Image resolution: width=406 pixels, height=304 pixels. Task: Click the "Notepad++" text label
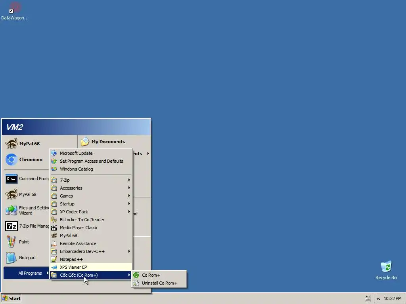coord(71,259)
